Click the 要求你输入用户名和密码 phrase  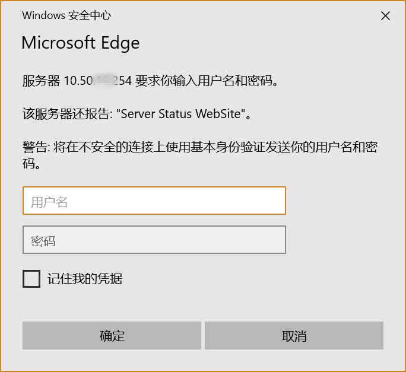(207, 81)
